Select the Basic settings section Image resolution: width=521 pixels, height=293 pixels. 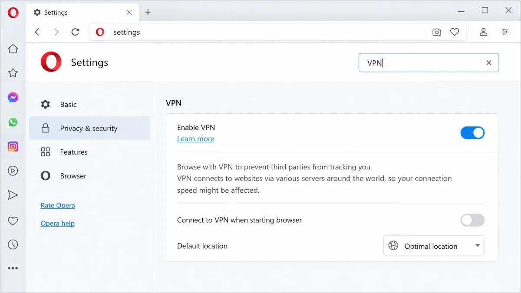click(x=89, y=105)
